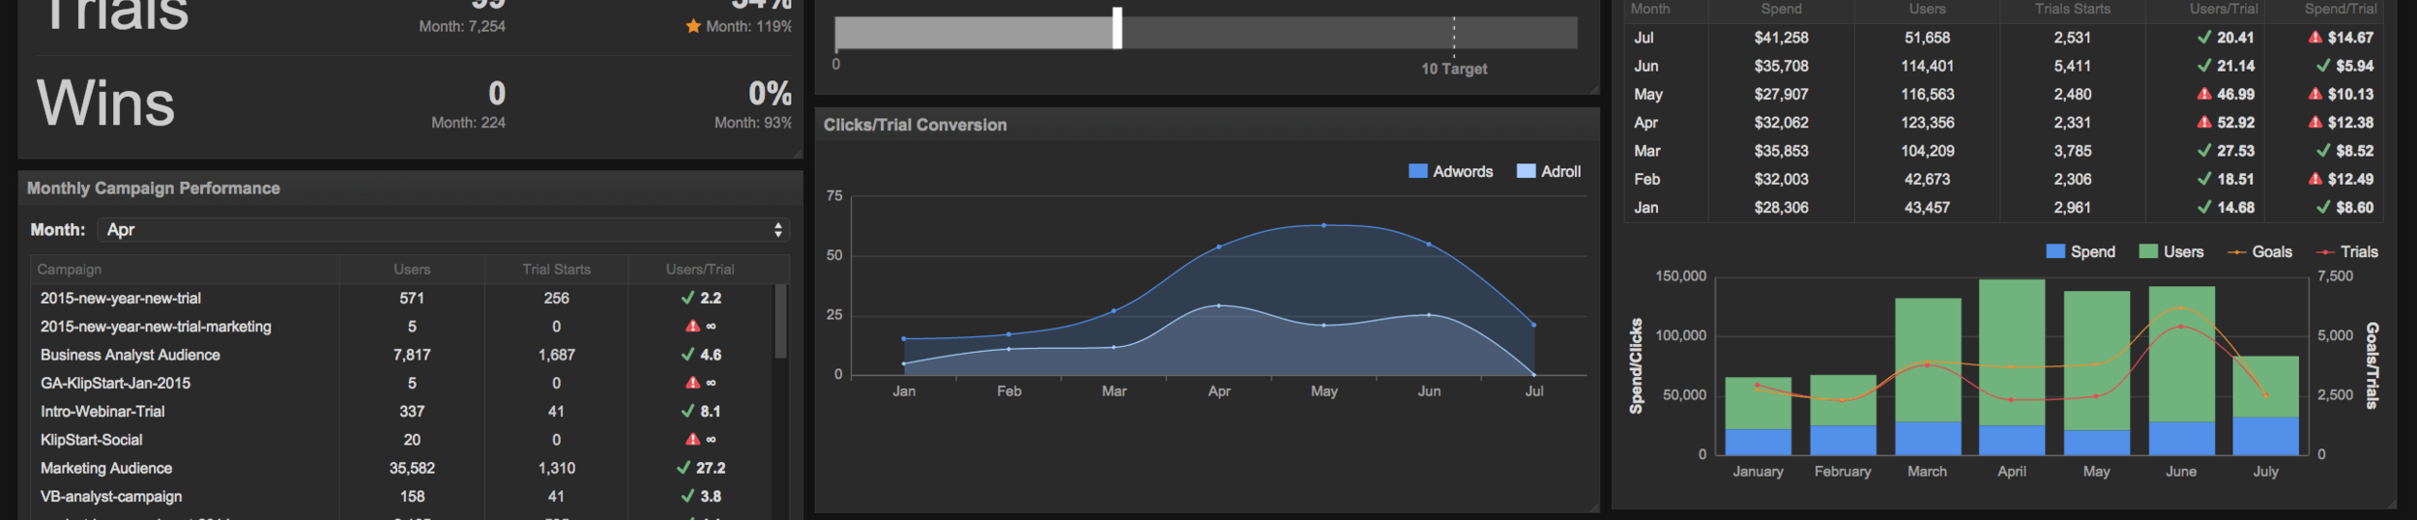Click the Clicks/Trial Conversion panel title
This screenshot has width=2417, height=520.
click(x=915, y=125)
